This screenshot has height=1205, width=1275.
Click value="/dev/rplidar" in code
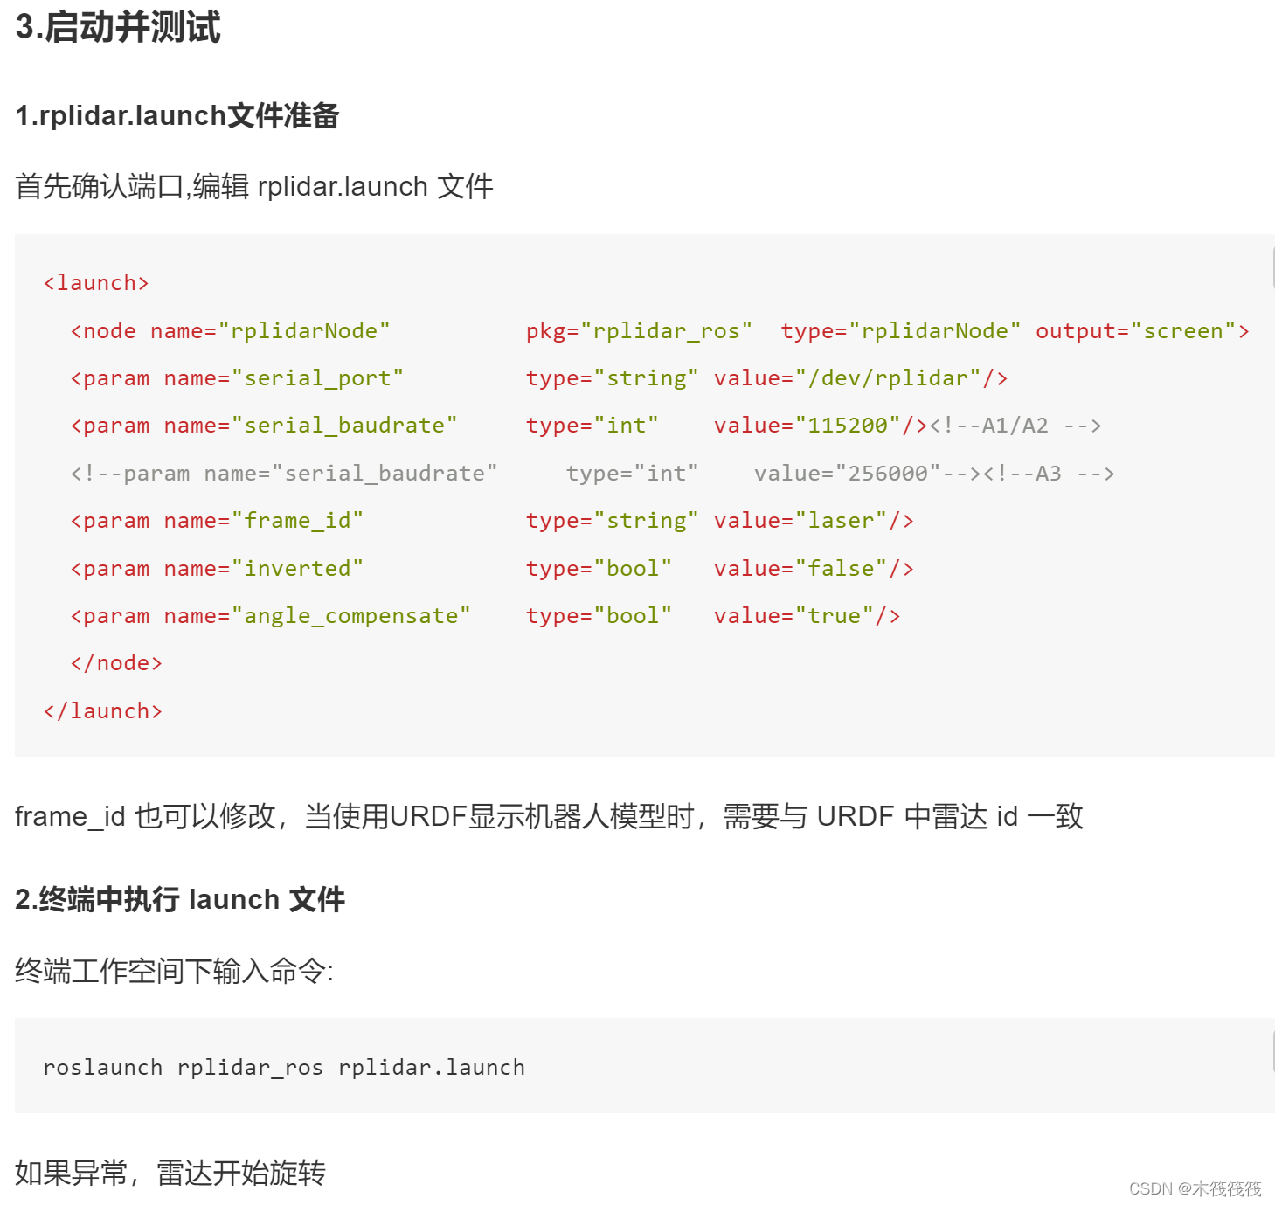(x=848, y=378)
